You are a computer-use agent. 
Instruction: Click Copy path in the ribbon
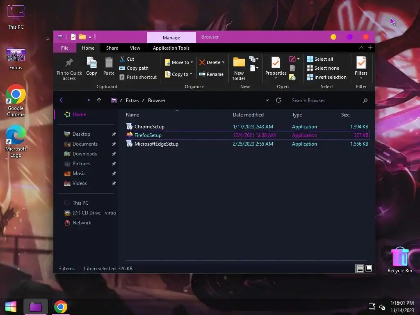click(134, 68)
